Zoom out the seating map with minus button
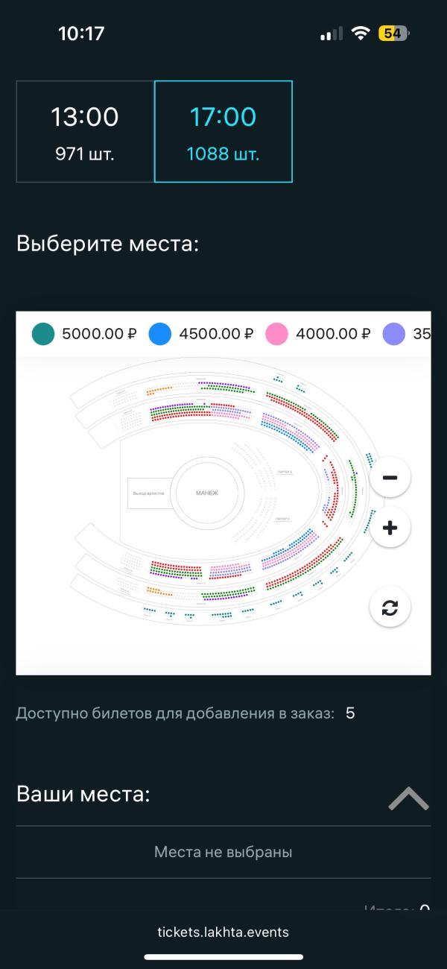This screenshot has width=447, height=969. (x=390, y=477)
